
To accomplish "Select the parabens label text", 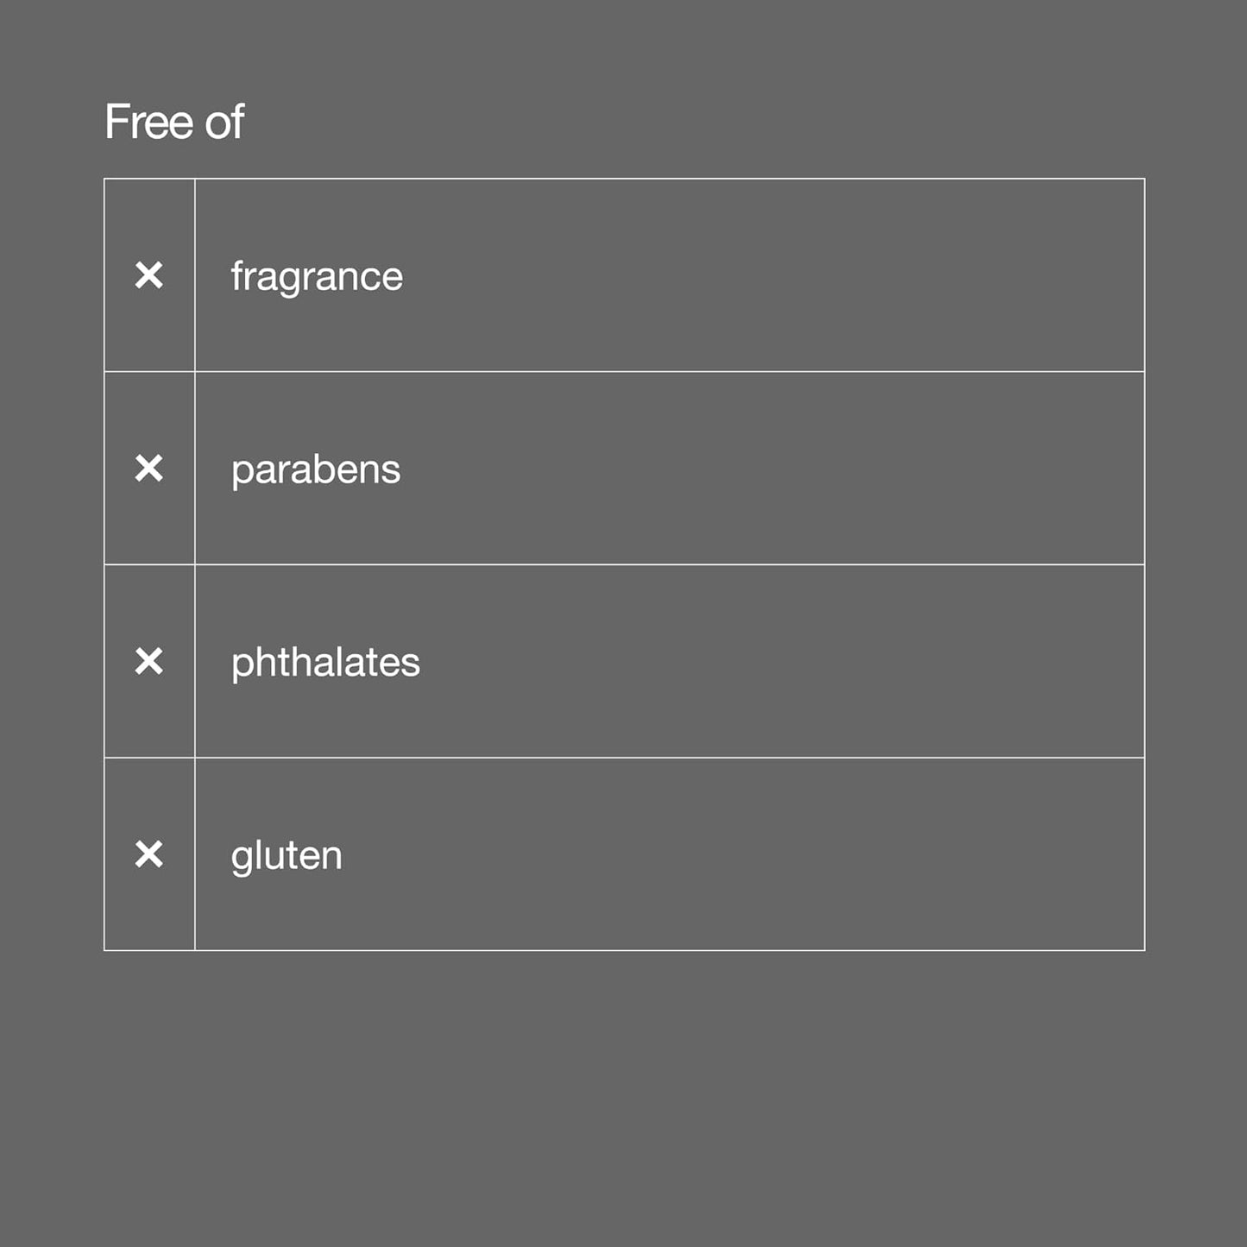I will [316, 470].
